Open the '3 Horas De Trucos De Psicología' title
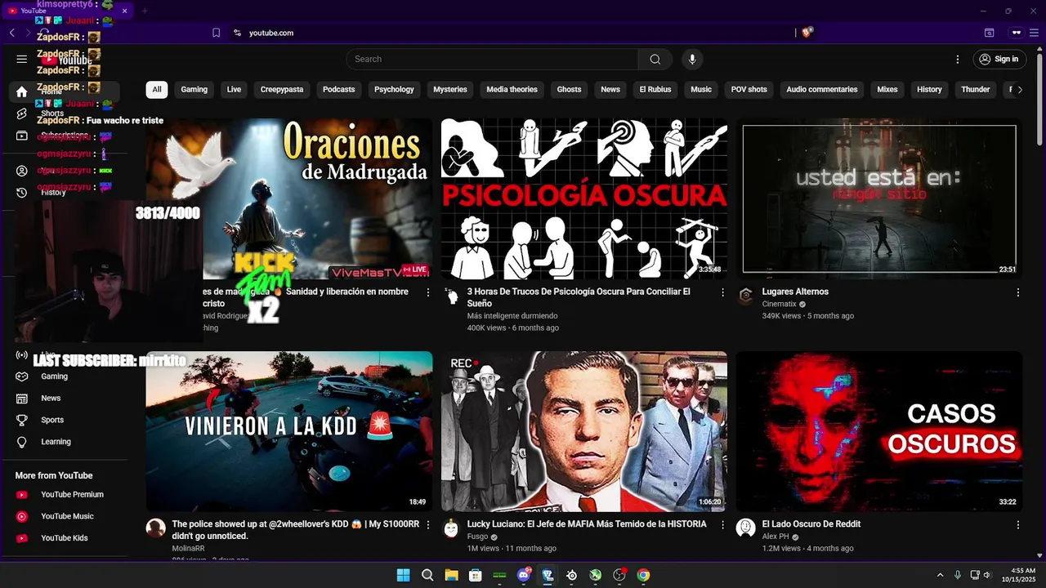The width and height of the screenshot is (1046, 588). [579, 297]
